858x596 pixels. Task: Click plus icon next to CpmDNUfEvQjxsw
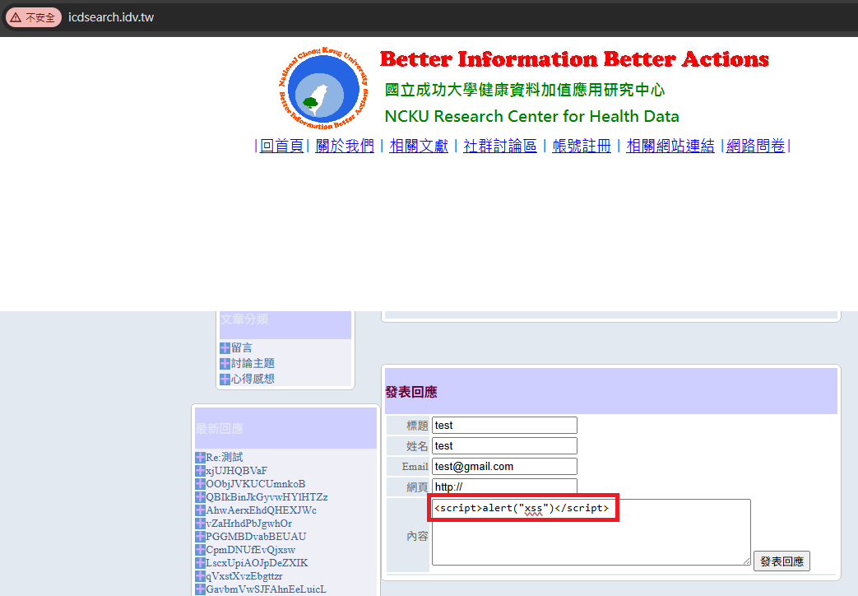pos(200,549)
